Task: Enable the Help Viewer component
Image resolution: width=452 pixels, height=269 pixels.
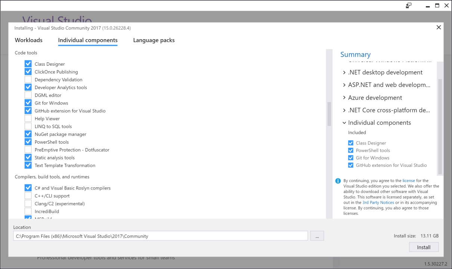Action: pyautogui.click(x=28, y=119)
